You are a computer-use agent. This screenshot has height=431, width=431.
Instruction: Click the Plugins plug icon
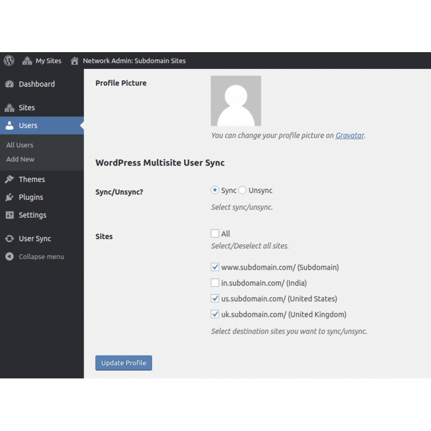[x=9, y=197]
